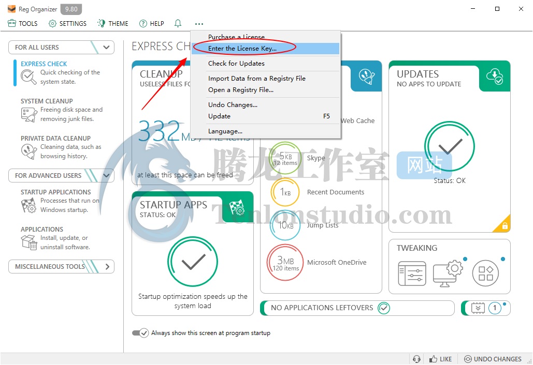
Task: Choose Check for Updates from menu
Action: tap(236, 64)
